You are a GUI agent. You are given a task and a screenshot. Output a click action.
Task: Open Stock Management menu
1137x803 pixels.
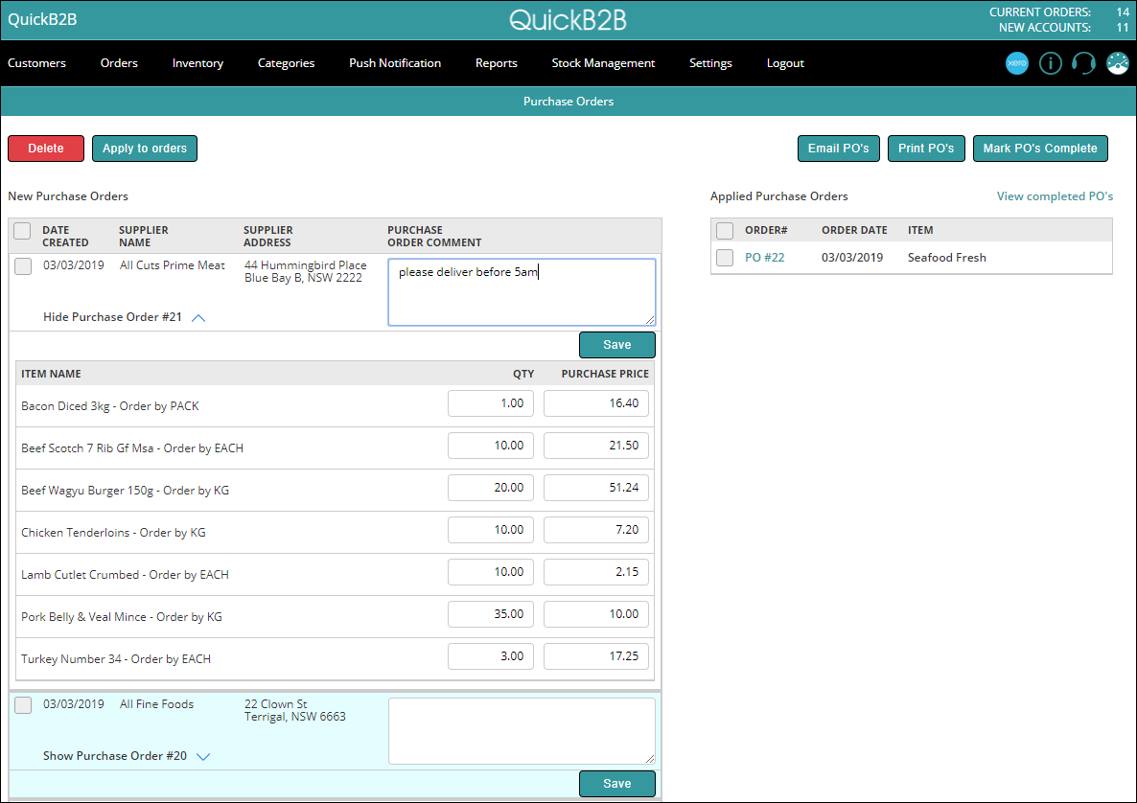[x=603, y=63]
